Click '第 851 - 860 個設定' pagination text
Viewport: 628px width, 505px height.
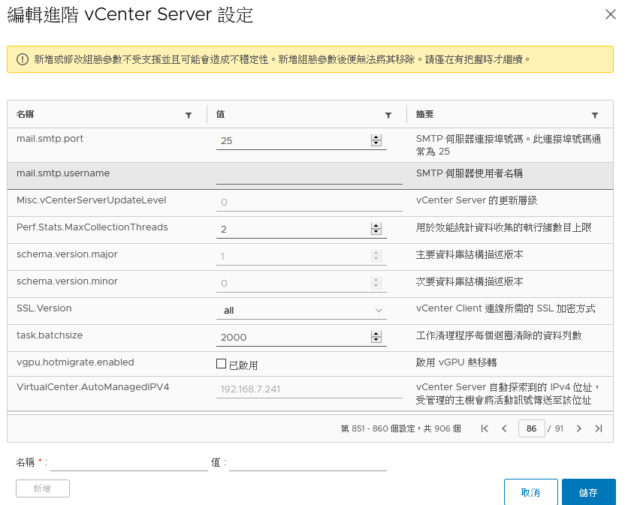378,428
